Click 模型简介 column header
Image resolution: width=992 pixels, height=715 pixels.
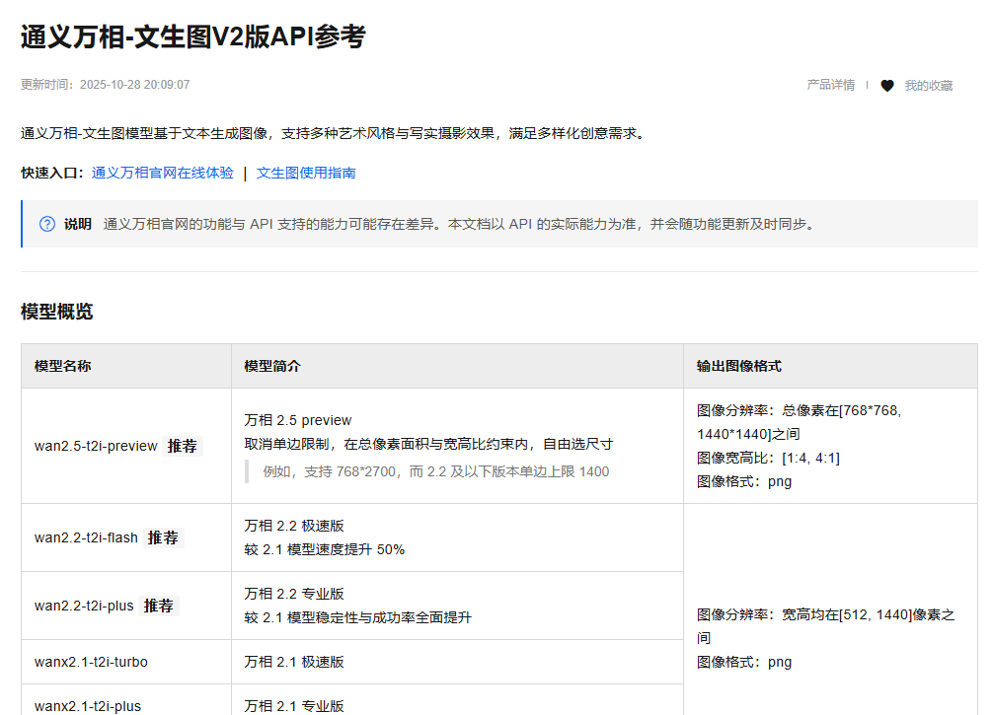tap(272, 366)
